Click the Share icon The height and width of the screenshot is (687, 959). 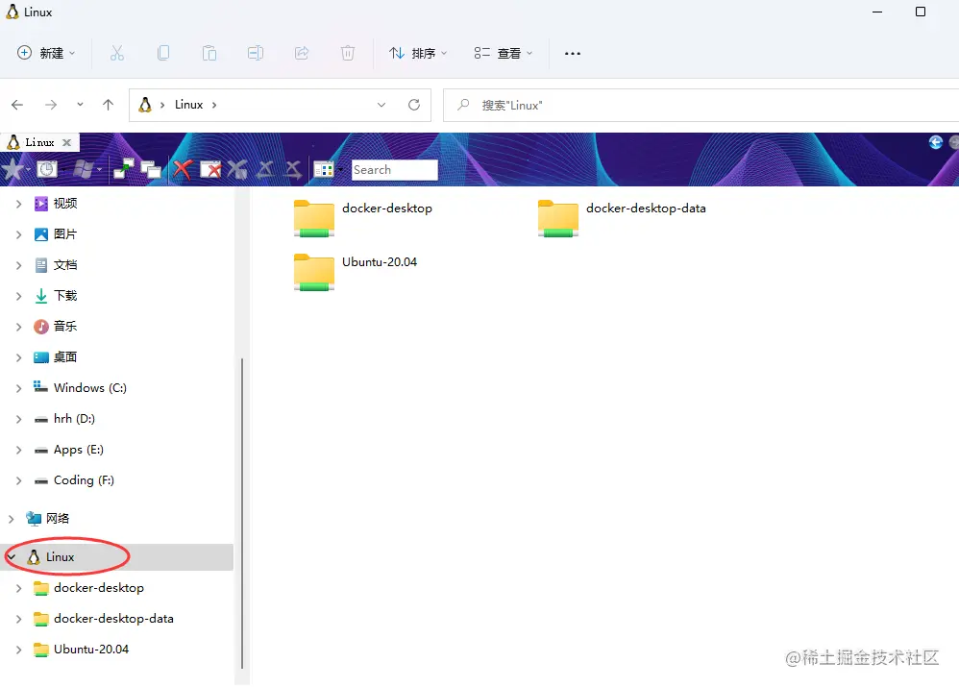[x=302, y=53]
